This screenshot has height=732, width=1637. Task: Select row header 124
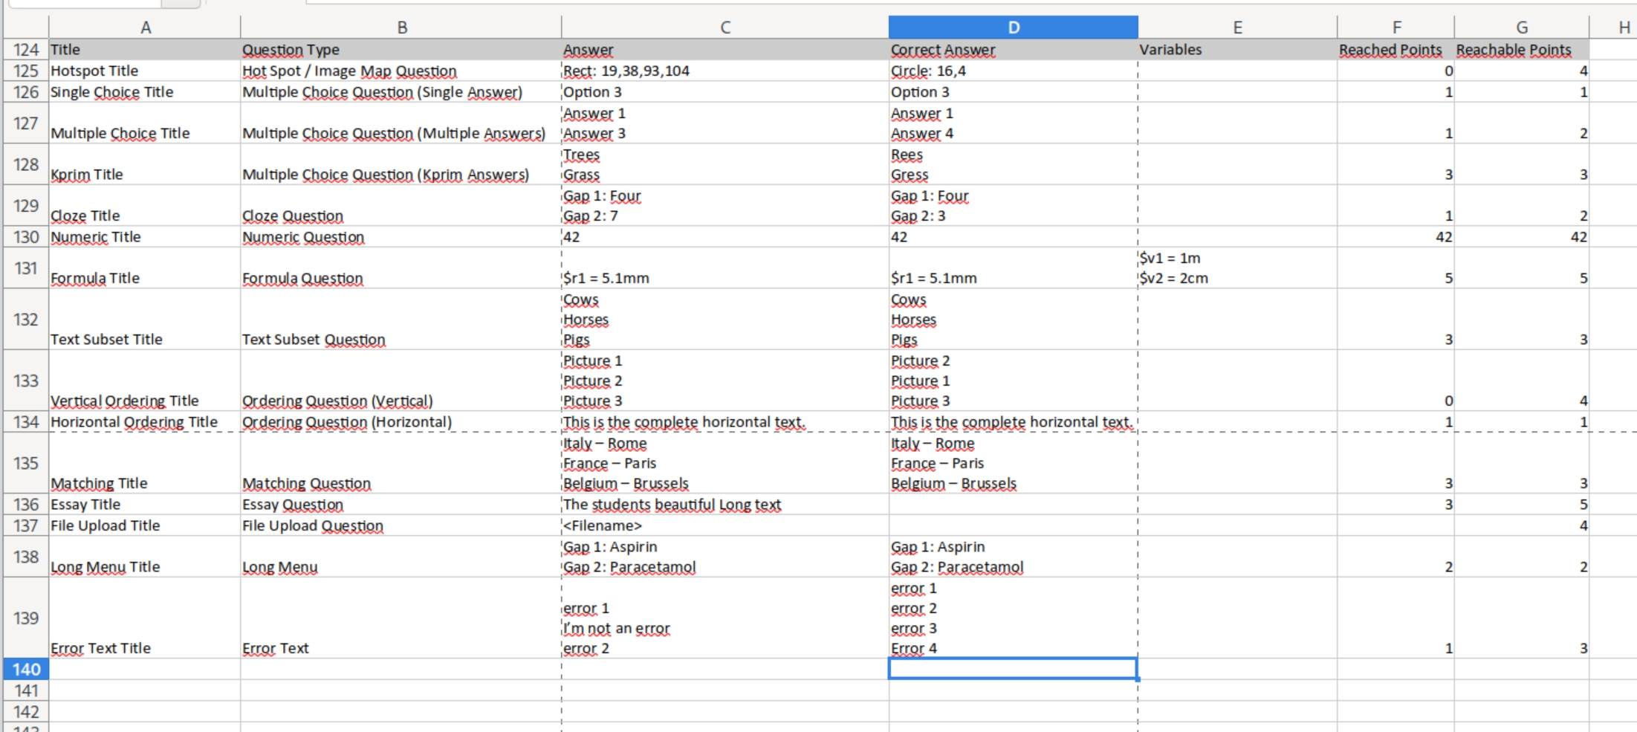pyautogui.click(x=25, y=50)
